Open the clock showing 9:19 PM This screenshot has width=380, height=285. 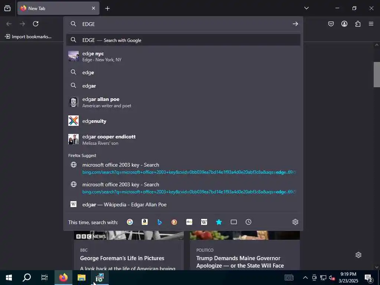point(348,278)
